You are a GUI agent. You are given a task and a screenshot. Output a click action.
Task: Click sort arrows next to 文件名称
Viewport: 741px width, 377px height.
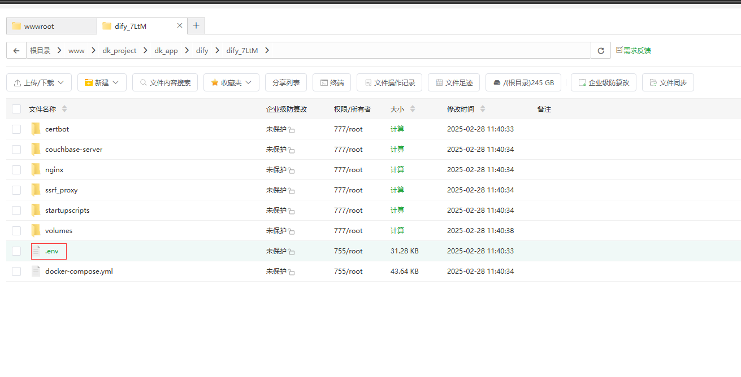coord(64,109)
